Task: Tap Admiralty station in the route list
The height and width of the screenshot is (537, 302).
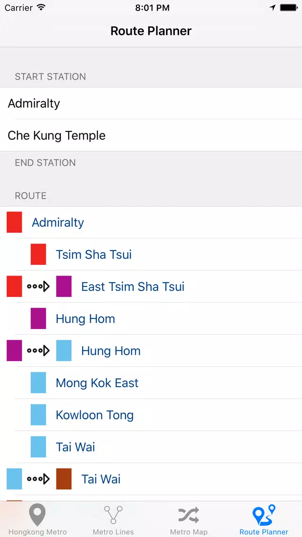Action: pos(58,223)
